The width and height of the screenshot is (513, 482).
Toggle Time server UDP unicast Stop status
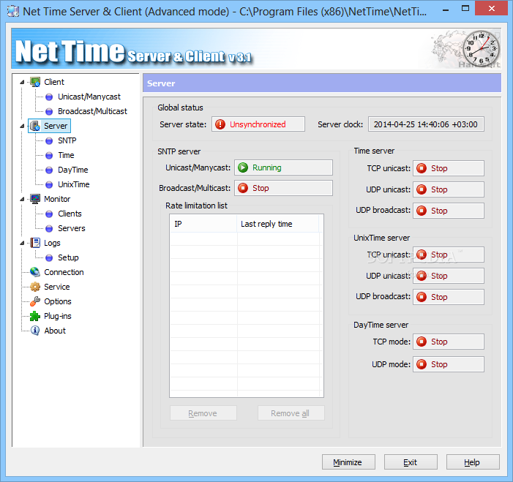pyautogui.click(x=448, y=189)
